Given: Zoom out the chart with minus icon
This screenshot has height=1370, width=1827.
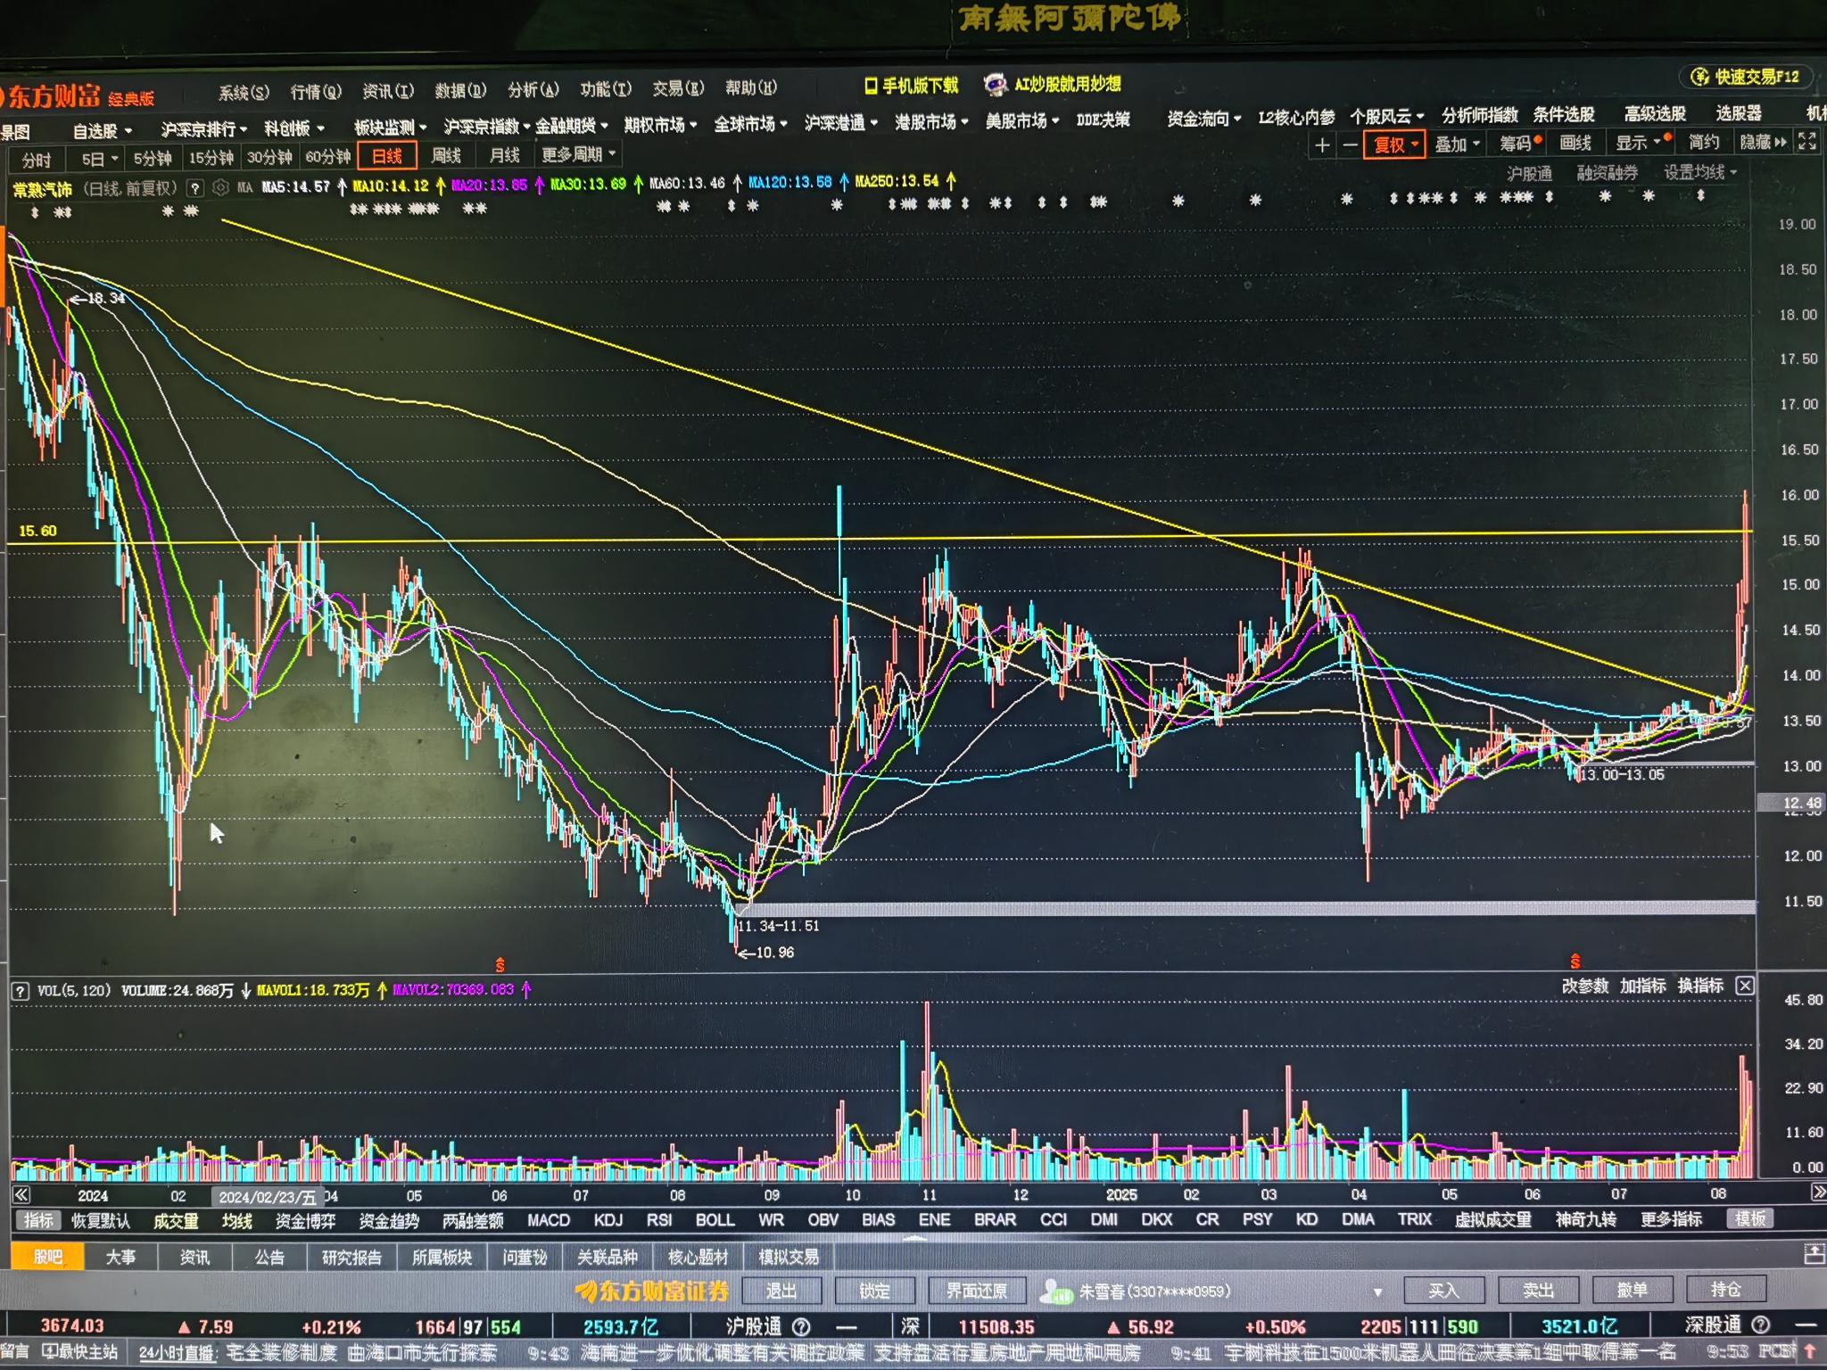Looking at the screenshot, I should pyautogui.click(x=1351, y=144).
